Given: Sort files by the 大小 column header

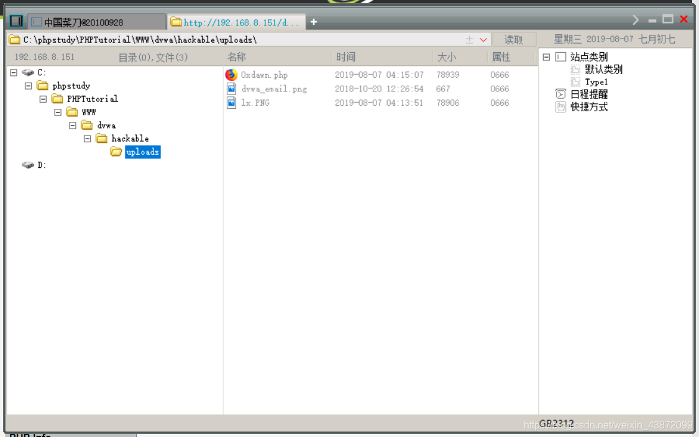Looking at the screenshot, I should [x=447, y=57].
